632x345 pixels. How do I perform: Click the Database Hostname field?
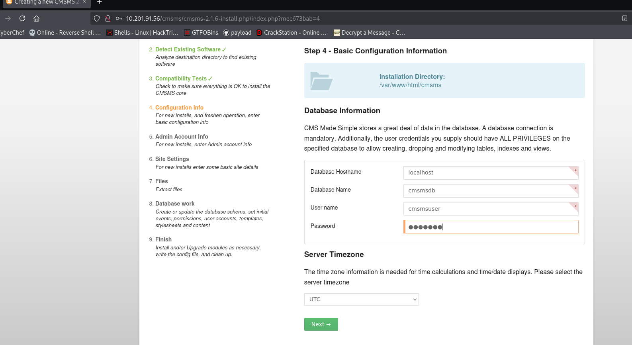tap(491, 173)
